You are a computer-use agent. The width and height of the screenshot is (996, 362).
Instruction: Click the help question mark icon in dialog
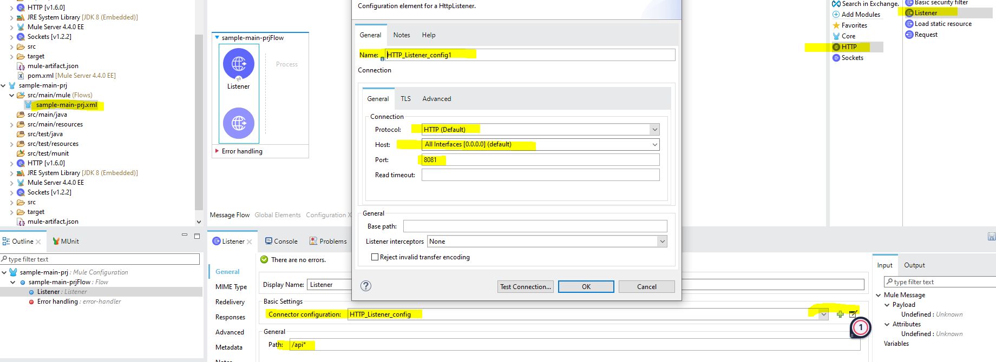coord(366,286)
